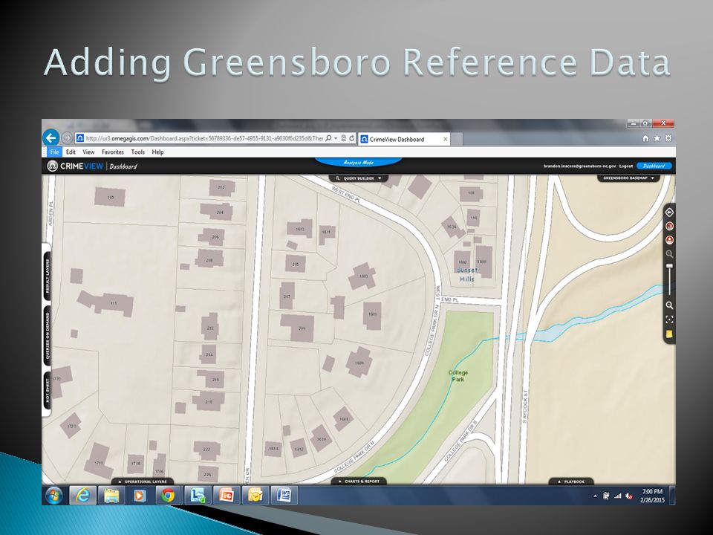Click the Logout link
The height and width of the screenshot is (535, 713).
tap(625, 166)
